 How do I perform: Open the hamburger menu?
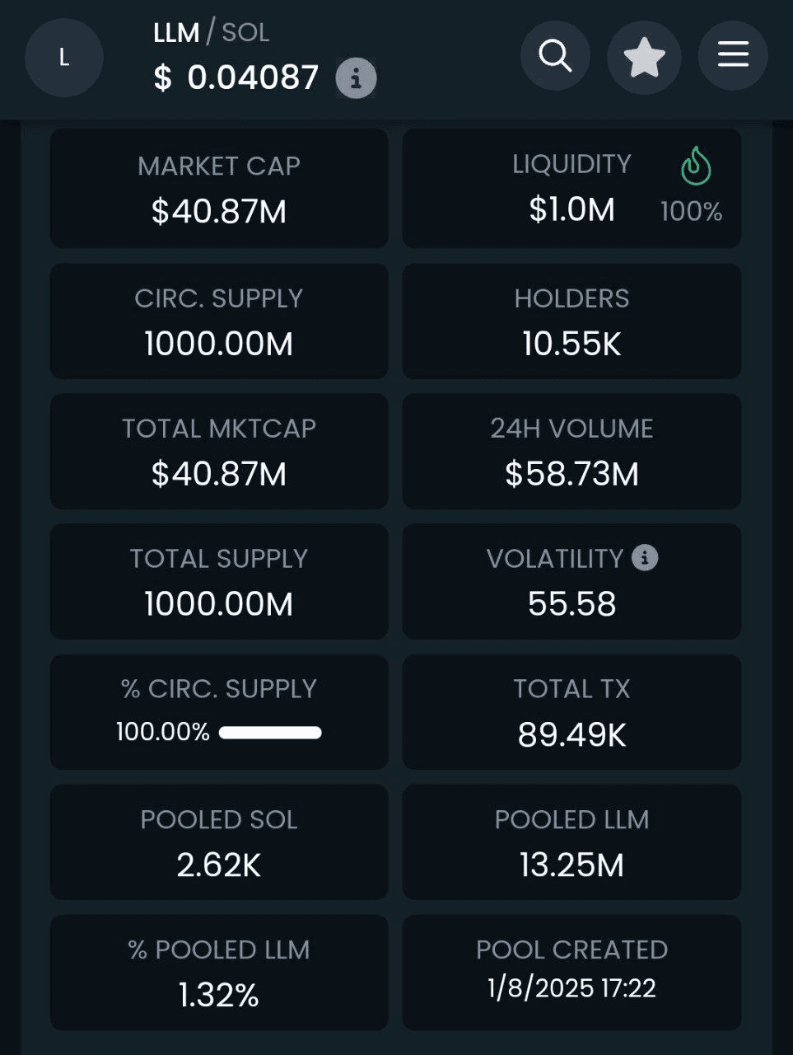click(733, 55)
